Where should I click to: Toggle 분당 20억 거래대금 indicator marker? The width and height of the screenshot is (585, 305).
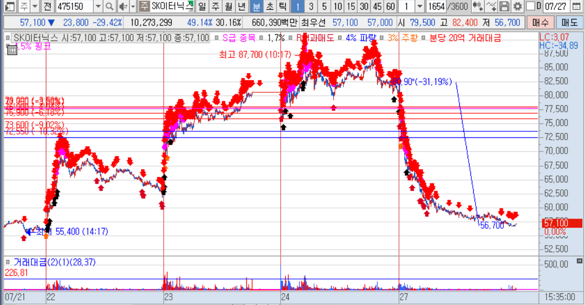click(424, 38)
